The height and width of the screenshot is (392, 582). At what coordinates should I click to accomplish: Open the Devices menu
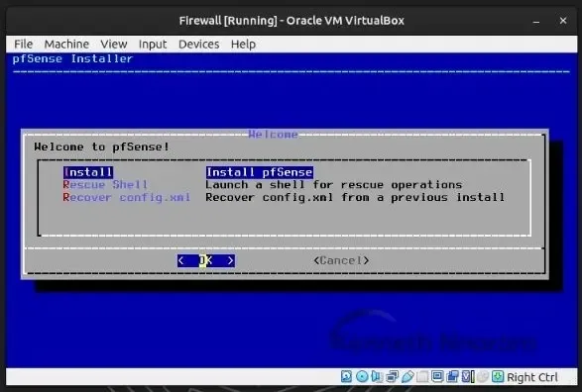[x=199, y=45]
